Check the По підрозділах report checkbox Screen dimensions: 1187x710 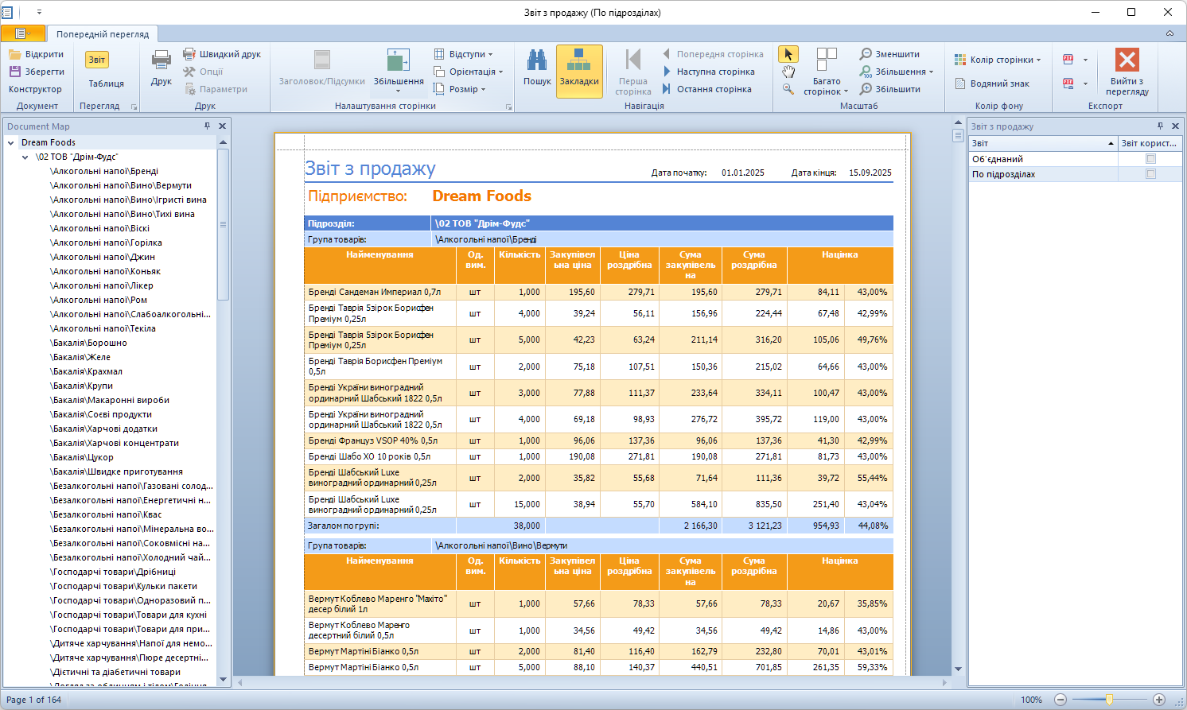1150,174
